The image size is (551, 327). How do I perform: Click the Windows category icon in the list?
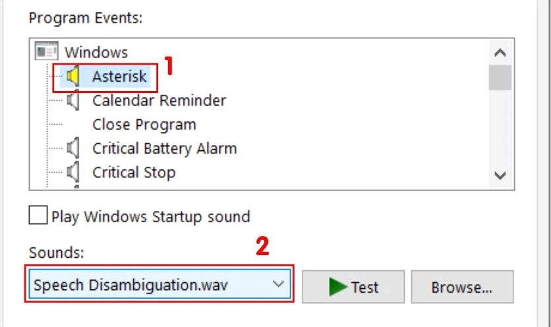click(x=46, y=52)
